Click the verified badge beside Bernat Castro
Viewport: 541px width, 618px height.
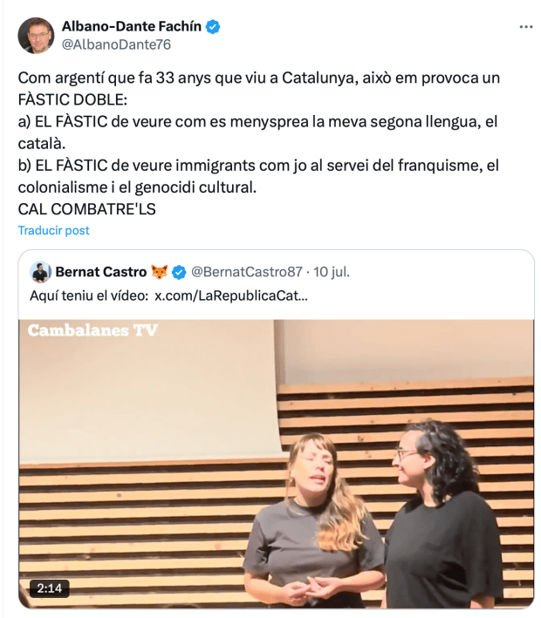[179, 272]
